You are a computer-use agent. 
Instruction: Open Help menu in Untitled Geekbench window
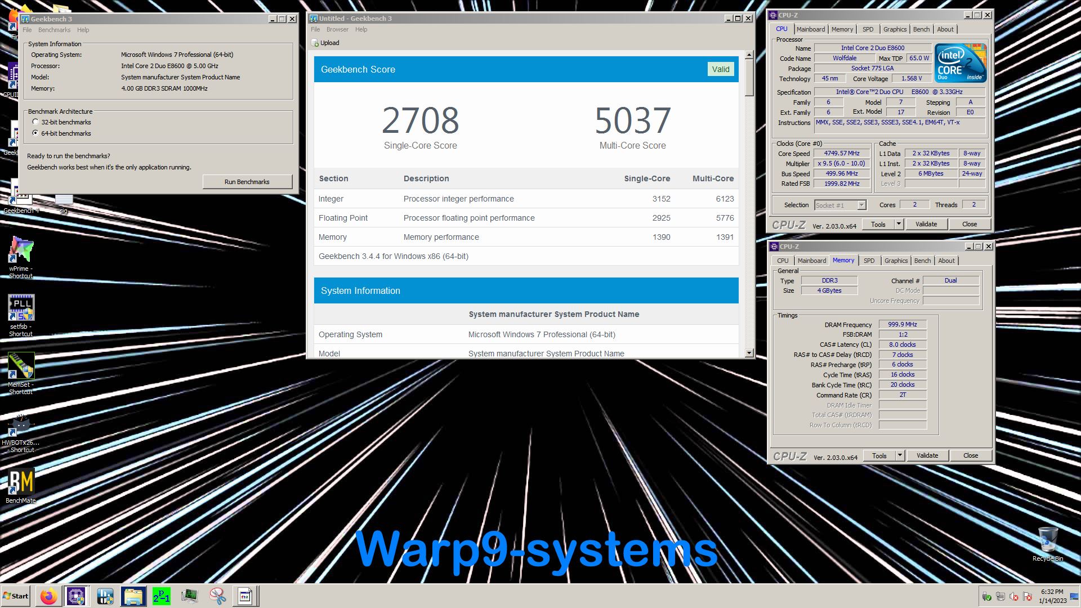tap(361, 29)
